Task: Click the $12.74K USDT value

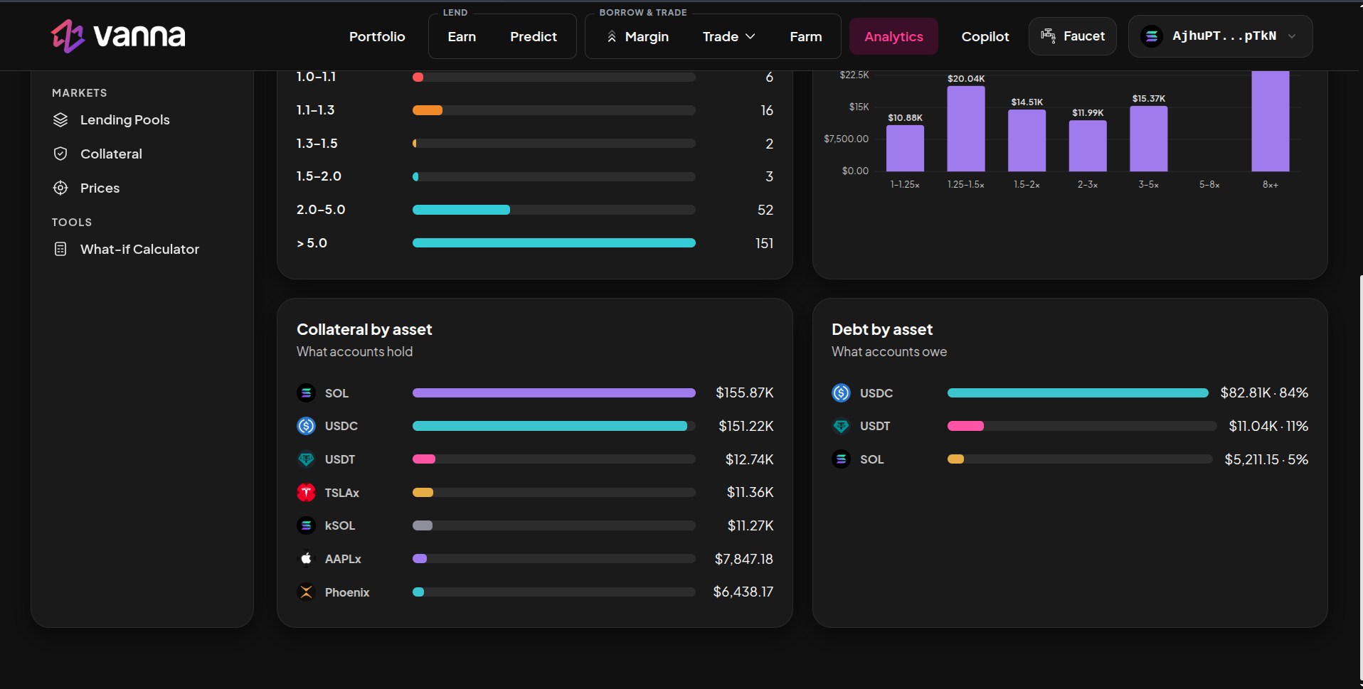Action: pyautogui.click(x=750, y=459)
